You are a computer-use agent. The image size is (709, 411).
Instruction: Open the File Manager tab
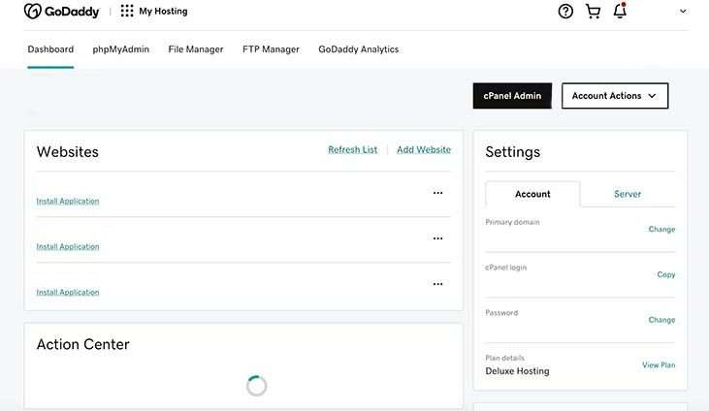pyautogui.click(x=196, y=49)
